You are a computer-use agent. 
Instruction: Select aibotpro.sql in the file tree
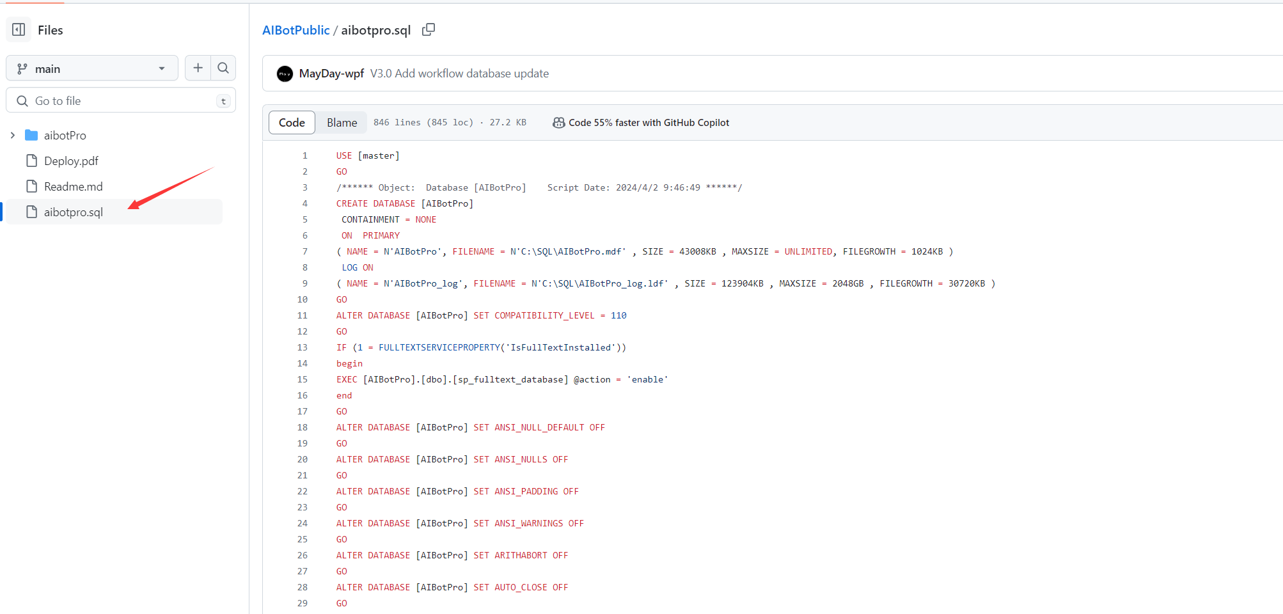point(73,212)
